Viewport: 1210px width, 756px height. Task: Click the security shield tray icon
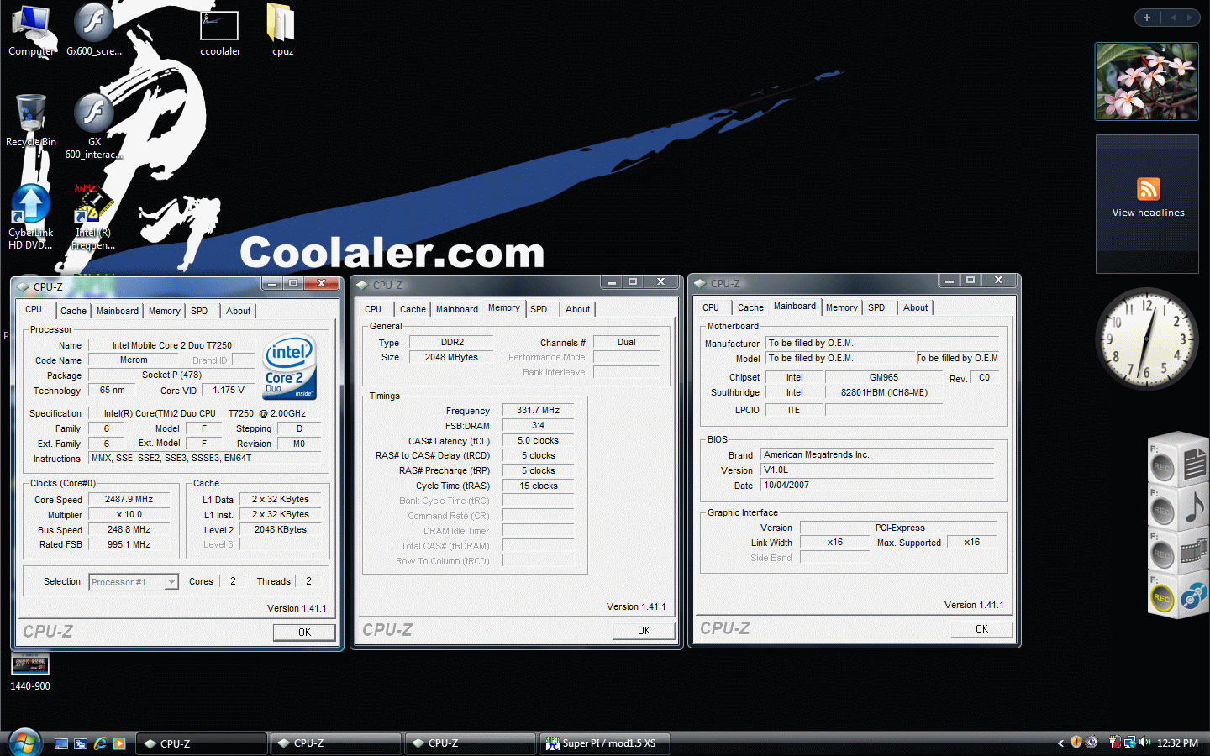click(x=1076, y=743)
